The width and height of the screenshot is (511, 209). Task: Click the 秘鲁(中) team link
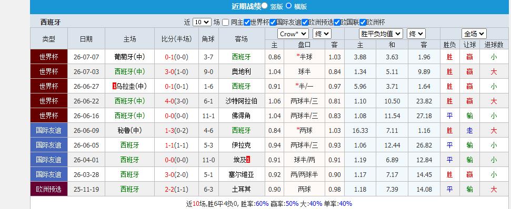click(x=129, y=130)
